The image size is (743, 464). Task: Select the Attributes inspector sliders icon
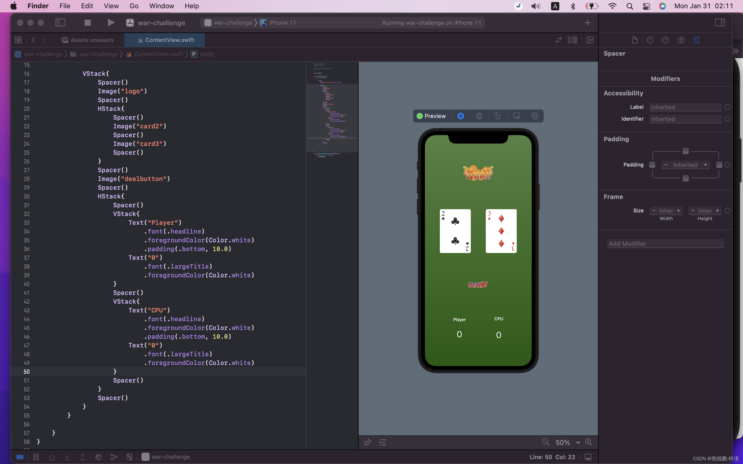click(x=696, y=40)
